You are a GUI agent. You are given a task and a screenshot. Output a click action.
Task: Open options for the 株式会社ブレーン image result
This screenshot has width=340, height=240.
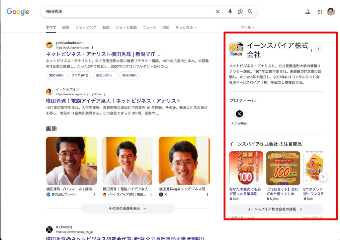[95, 195]
